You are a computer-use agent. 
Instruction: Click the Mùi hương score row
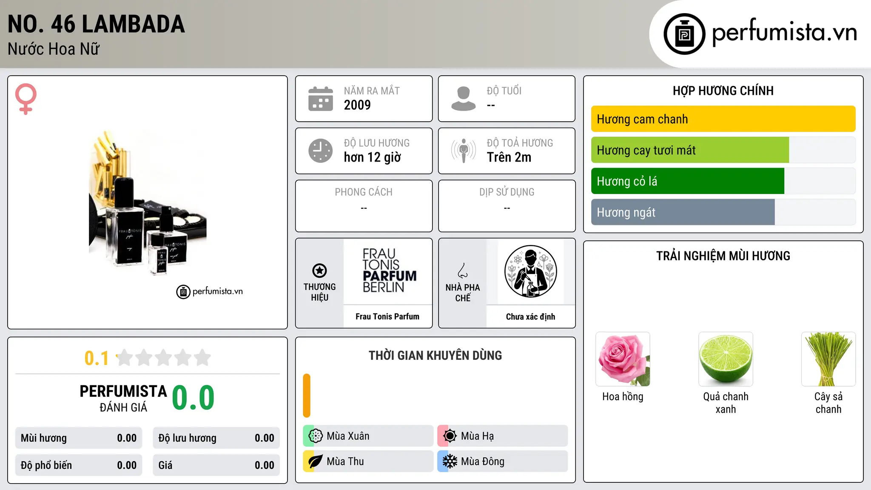coord(79,438)
